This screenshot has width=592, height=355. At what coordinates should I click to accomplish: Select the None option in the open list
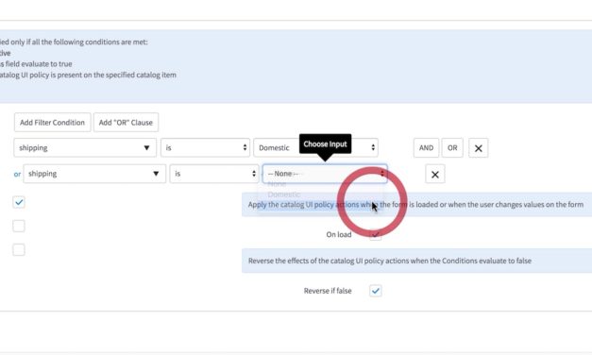coord(277,184)
